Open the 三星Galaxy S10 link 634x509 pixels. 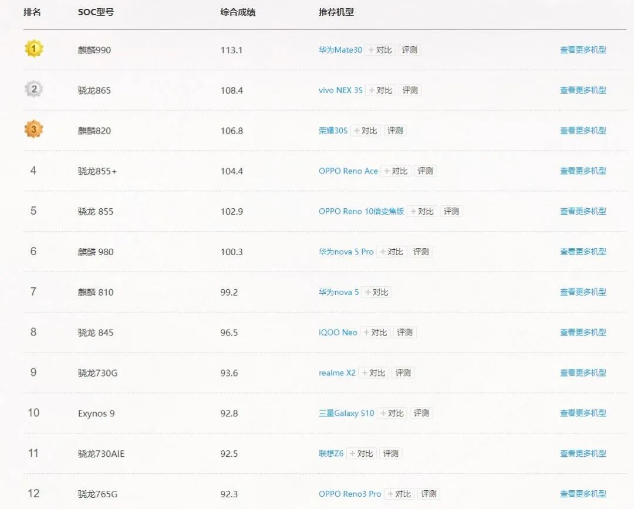coord(346,413)
